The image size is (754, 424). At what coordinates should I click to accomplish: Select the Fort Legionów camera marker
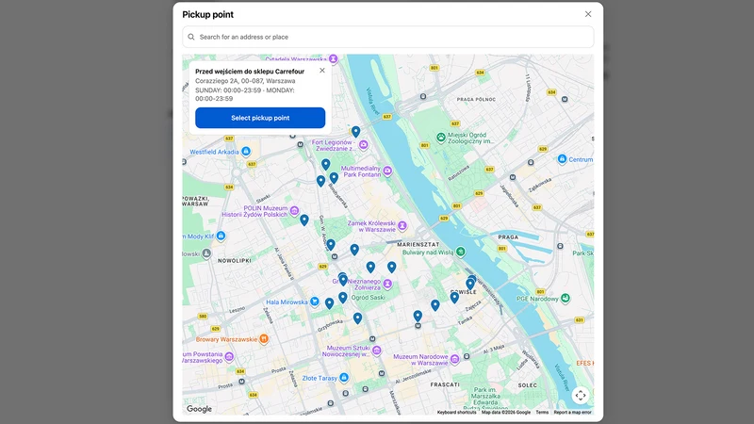tap(364, 144)
